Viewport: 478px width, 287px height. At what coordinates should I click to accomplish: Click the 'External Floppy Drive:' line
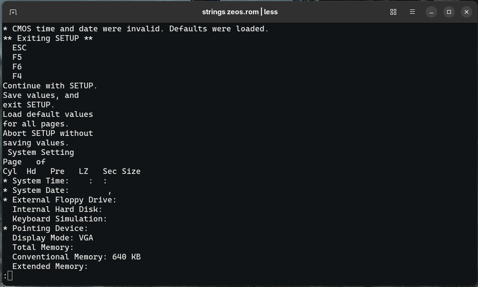(x=60, y=200)
